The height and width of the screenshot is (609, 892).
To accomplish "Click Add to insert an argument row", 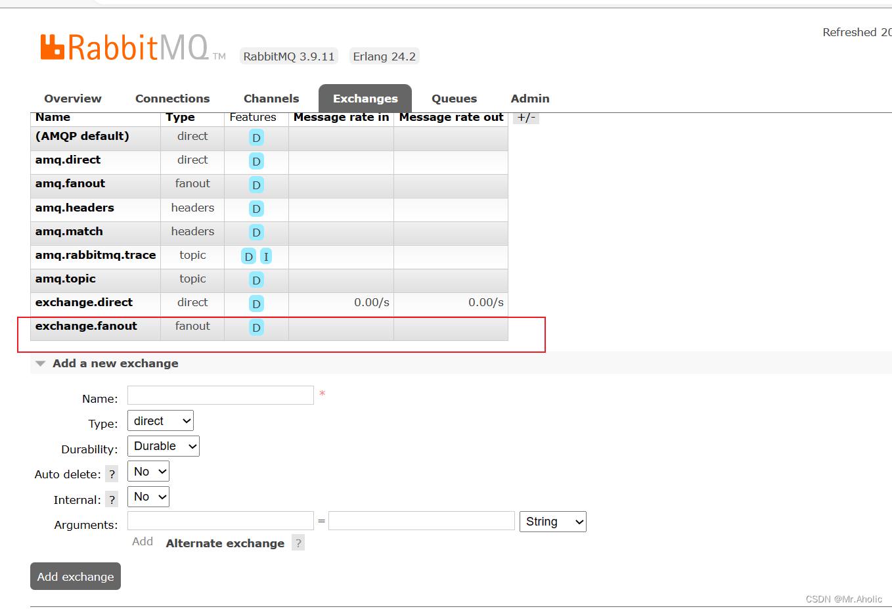I will [x=143, y=541].
